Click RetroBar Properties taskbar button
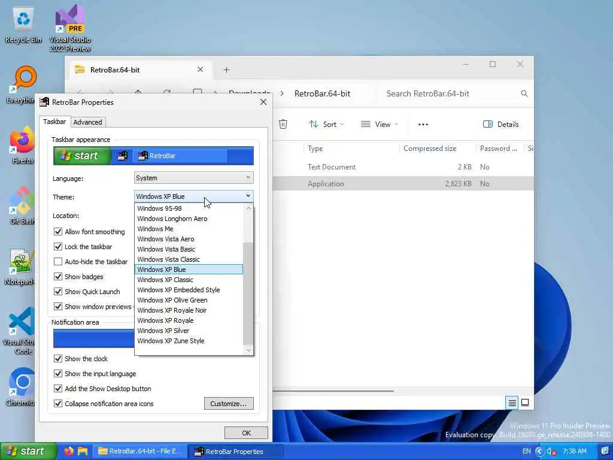 click(236, 451)
